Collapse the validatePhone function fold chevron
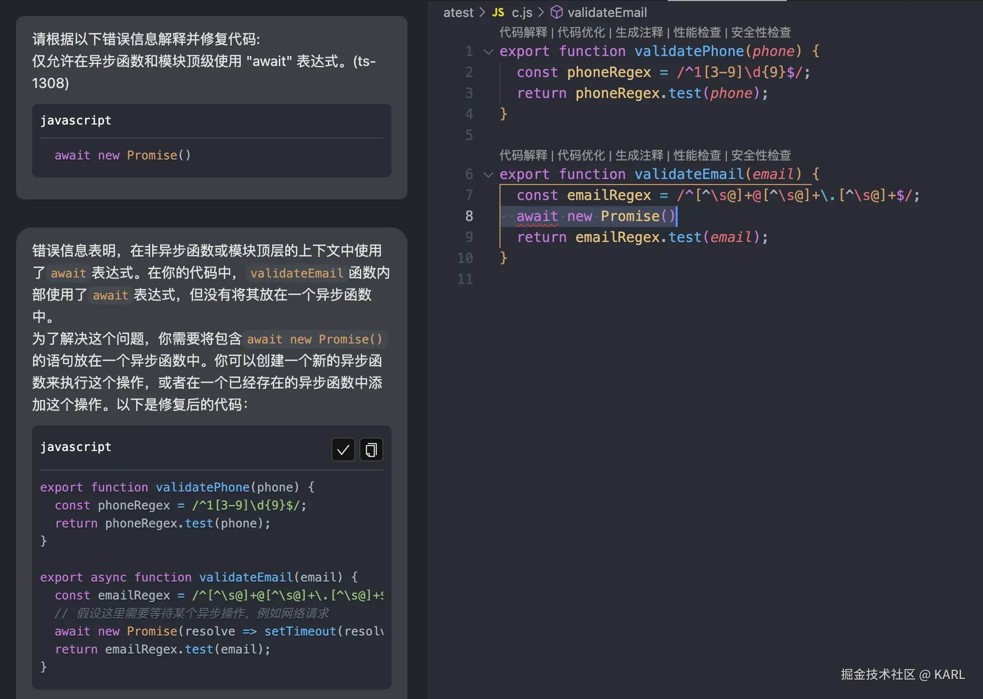 [488, 51]
